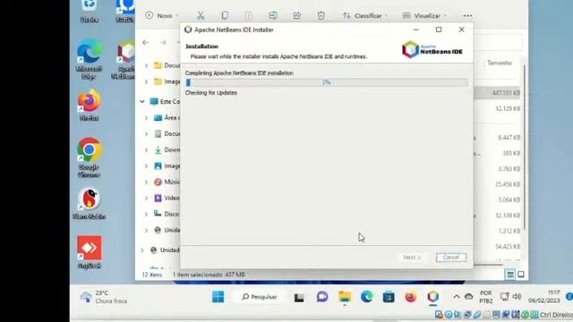Click the 25.456 KB file size cell
Image resolution: width=573 pixels, height=322 pixels.
click(508, 184)
